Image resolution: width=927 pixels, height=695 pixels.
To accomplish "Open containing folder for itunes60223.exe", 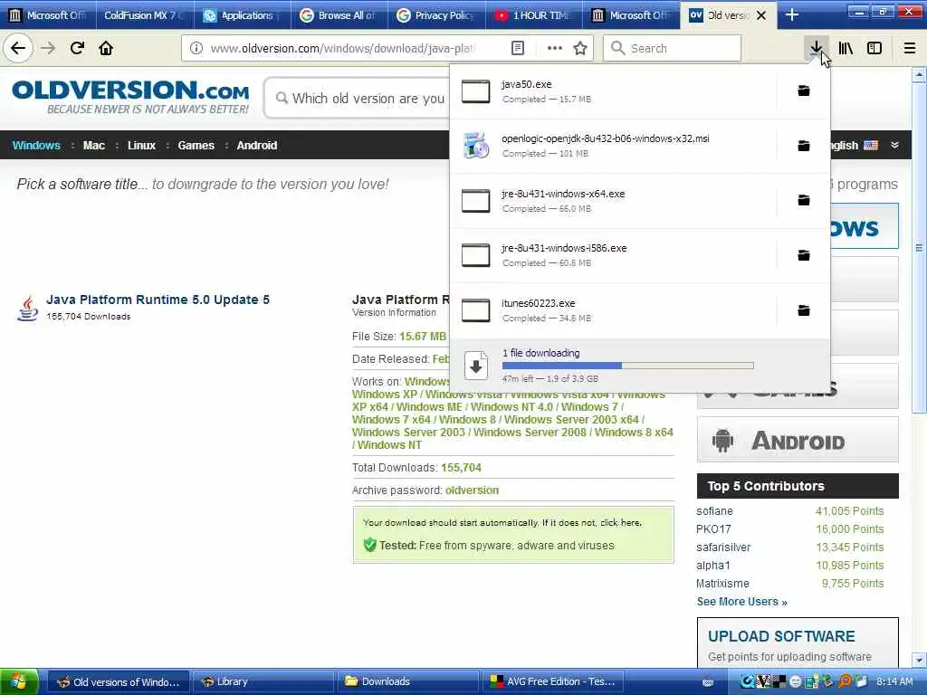I will (804, 310).
